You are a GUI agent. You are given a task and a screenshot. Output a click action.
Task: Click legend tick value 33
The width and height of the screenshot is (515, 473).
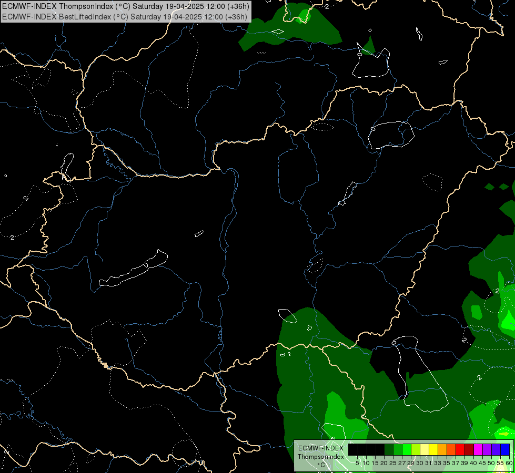(438, 463)
